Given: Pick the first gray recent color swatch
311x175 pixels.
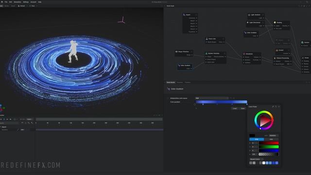Looking at the screenshot, I should [251, 163].
